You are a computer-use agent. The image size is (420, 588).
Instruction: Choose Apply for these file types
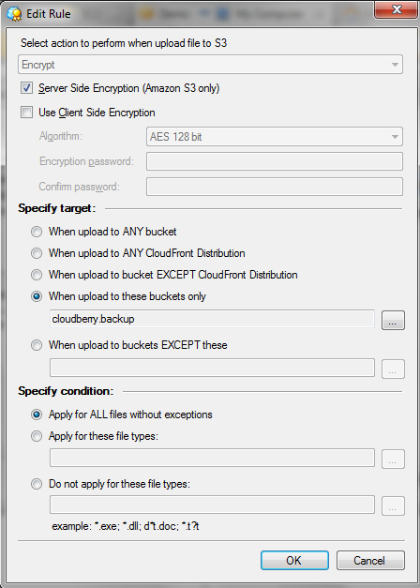37,436
